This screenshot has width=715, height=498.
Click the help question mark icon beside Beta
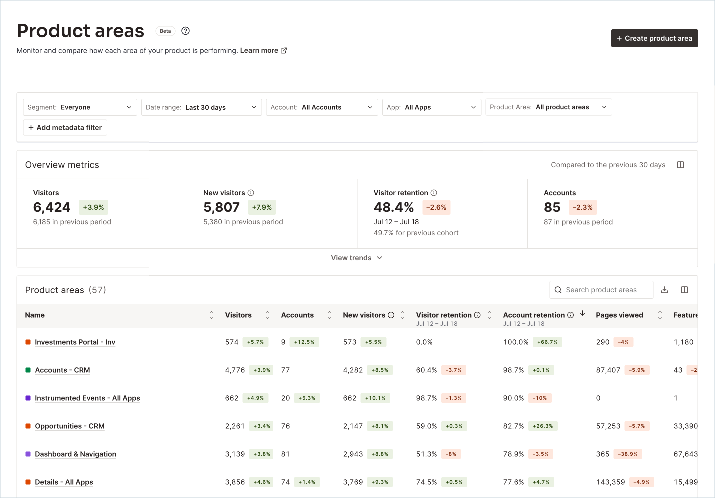point(185,31)
